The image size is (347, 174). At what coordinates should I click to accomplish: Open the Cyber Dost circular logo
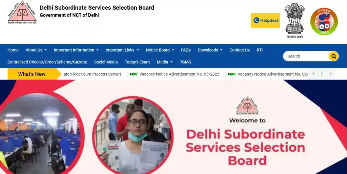(x=324, y=21)
